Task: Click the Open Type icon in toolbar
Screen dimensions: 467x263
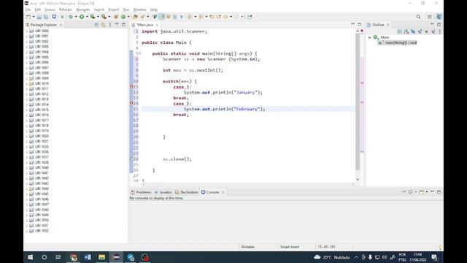Action: point(135,17)
